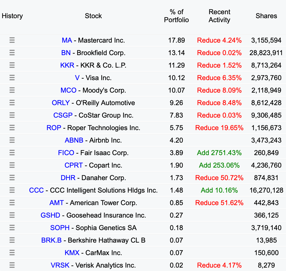Open history icon for Fair Isaac Corp. row
286x271 pixels.
12,153
